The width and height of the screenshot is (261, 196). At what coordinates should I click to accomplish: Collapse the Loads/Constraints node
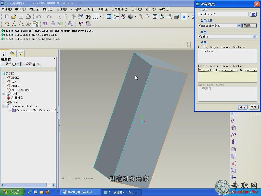tap(4, 106)
